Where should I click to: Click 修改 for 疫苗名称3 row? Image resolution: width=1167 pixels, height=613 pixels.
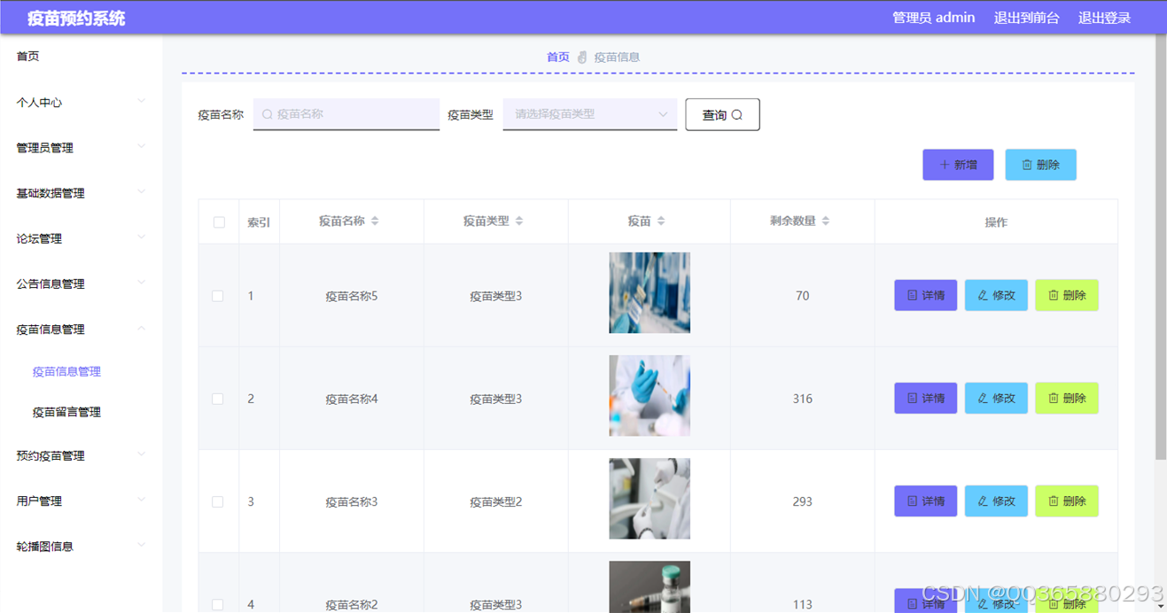pos(996,501)
